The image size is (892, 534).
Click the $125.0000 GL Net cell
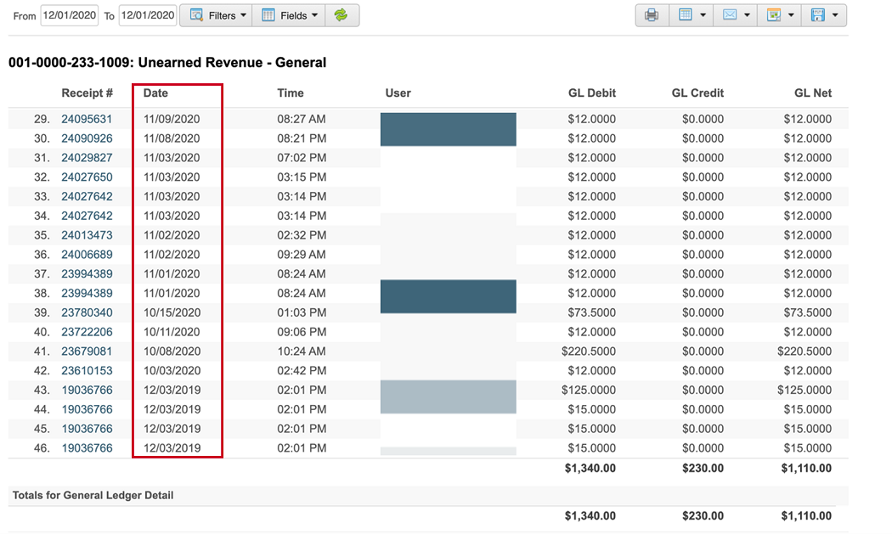[x=804, y=390]
